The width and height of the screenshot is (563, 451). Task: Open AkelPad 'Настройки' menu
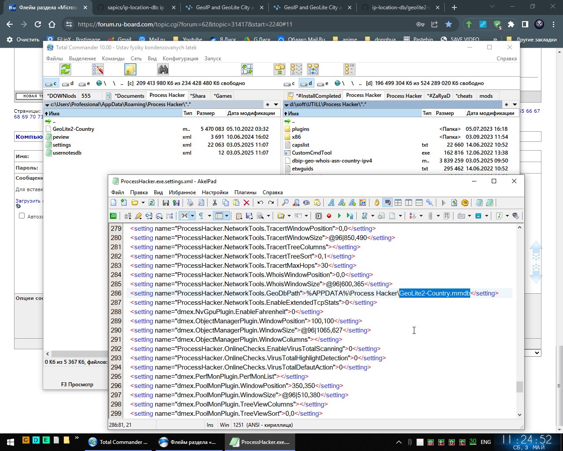coord(215,192)
